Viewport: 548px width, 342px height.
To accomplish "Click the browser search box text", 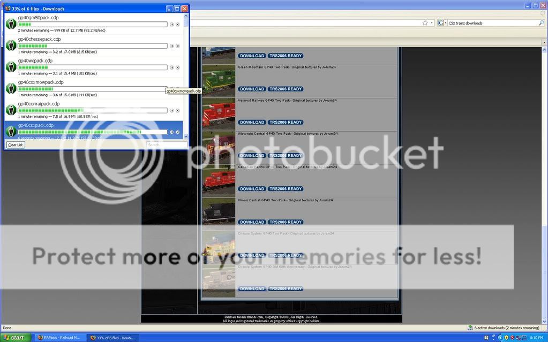I will click(465, 23).
